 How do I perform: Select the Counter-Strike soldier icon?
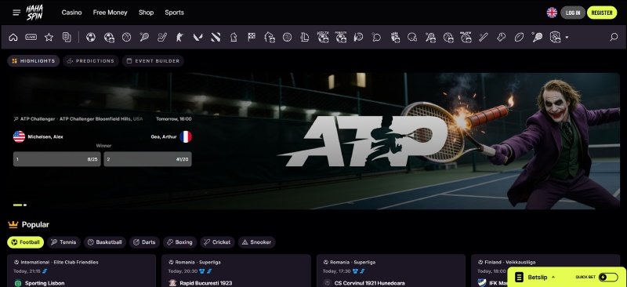pyautogui.click(x=179, y=37)
